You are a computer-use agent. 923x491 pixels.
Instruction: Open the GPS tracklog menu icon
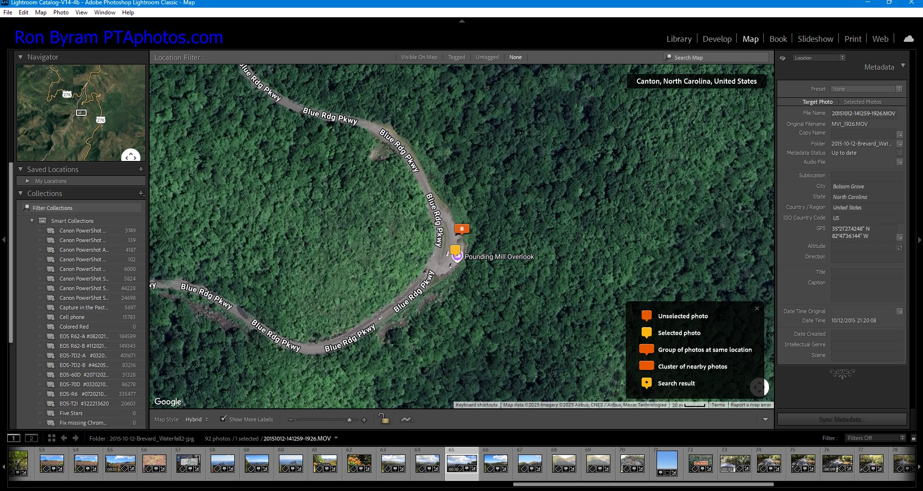pos(407,419)
